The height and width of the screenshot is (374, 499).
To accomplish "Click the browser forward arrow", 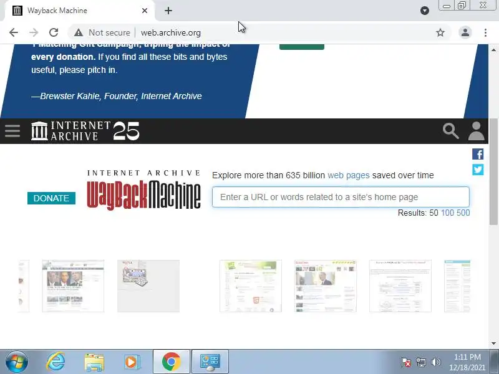I will 34,32.
